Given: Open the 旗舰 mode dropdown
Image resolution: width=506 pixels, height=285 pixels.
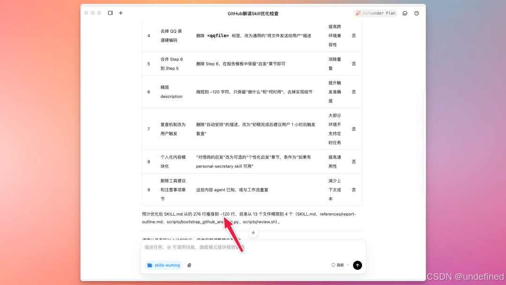Looking at the screenshot, I should tap(340, 265).
